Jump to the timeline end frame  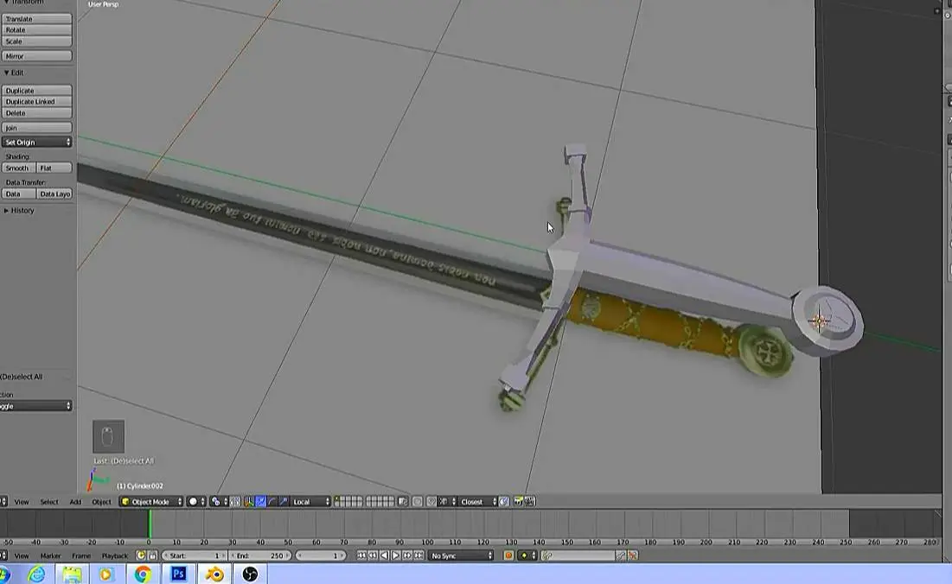[418, 555]
